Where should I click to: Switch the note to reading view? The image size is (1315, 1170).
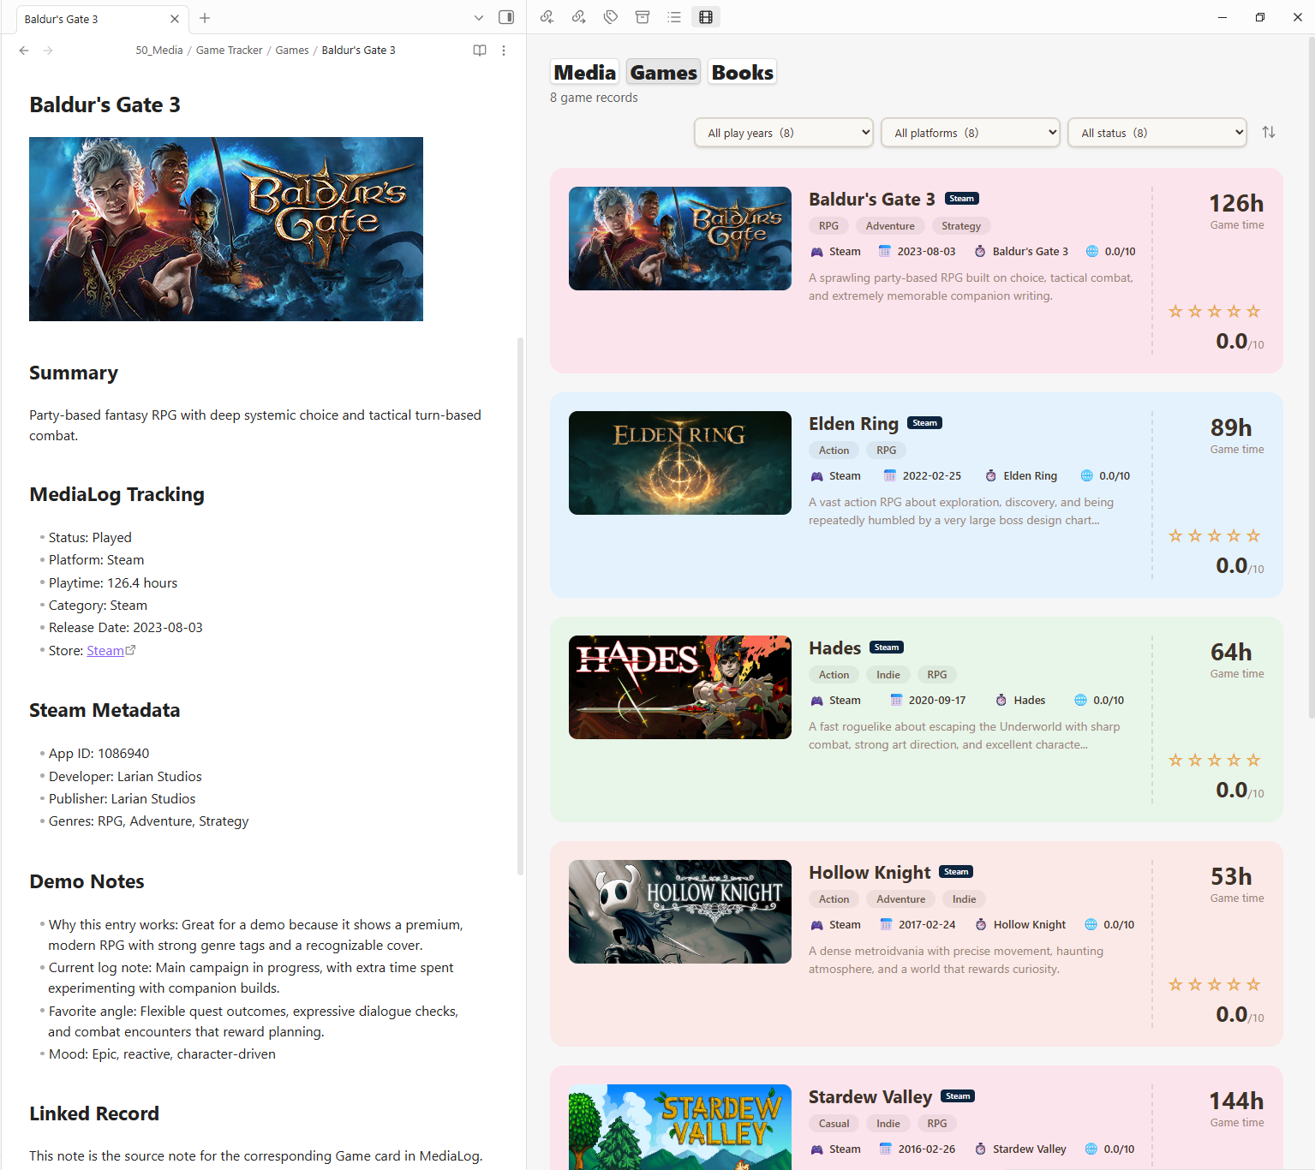point(480,51)
